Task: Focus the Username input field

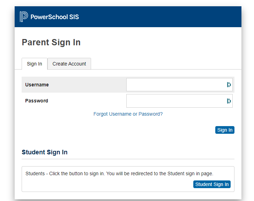Action: point(179,85)
